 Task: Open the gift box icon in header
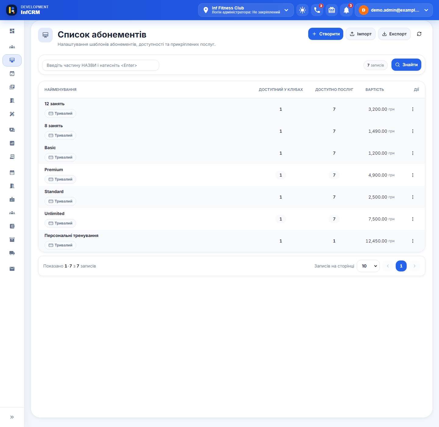[x=332, y=10]
